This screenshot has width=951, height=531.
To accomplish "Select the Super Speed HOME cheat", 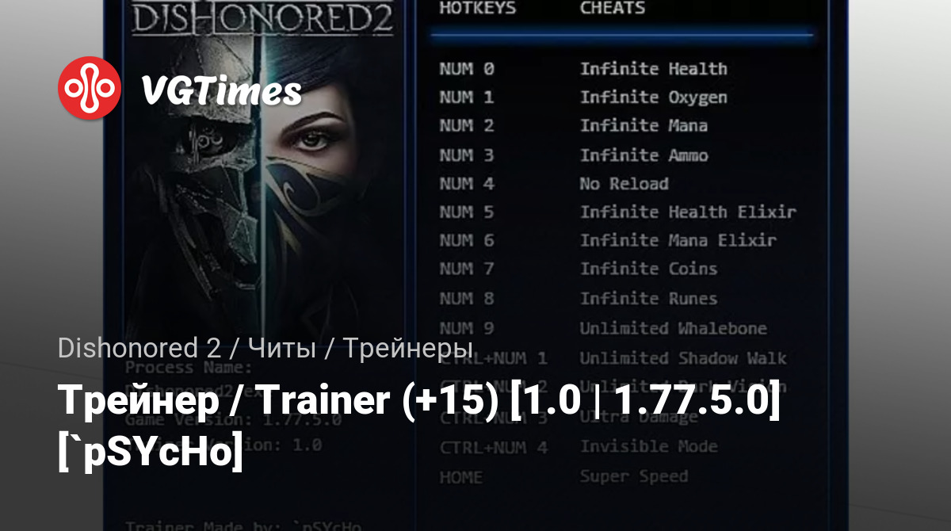I will click(633, 476).
